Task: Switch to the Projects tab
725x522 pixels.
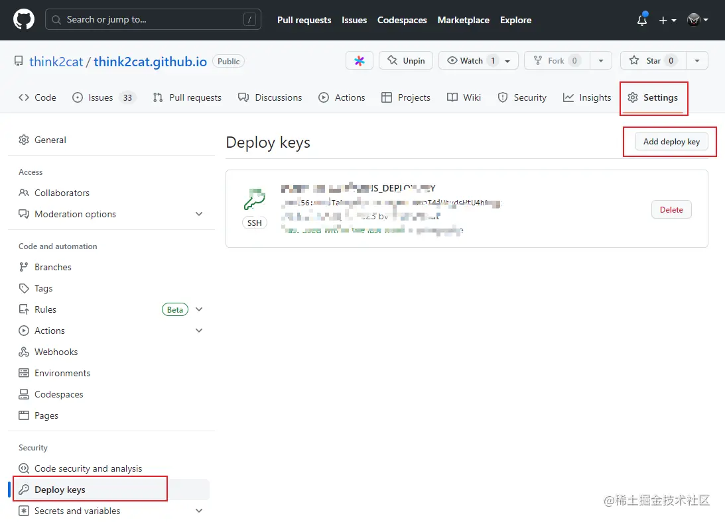Action: (x=406, y=97)
